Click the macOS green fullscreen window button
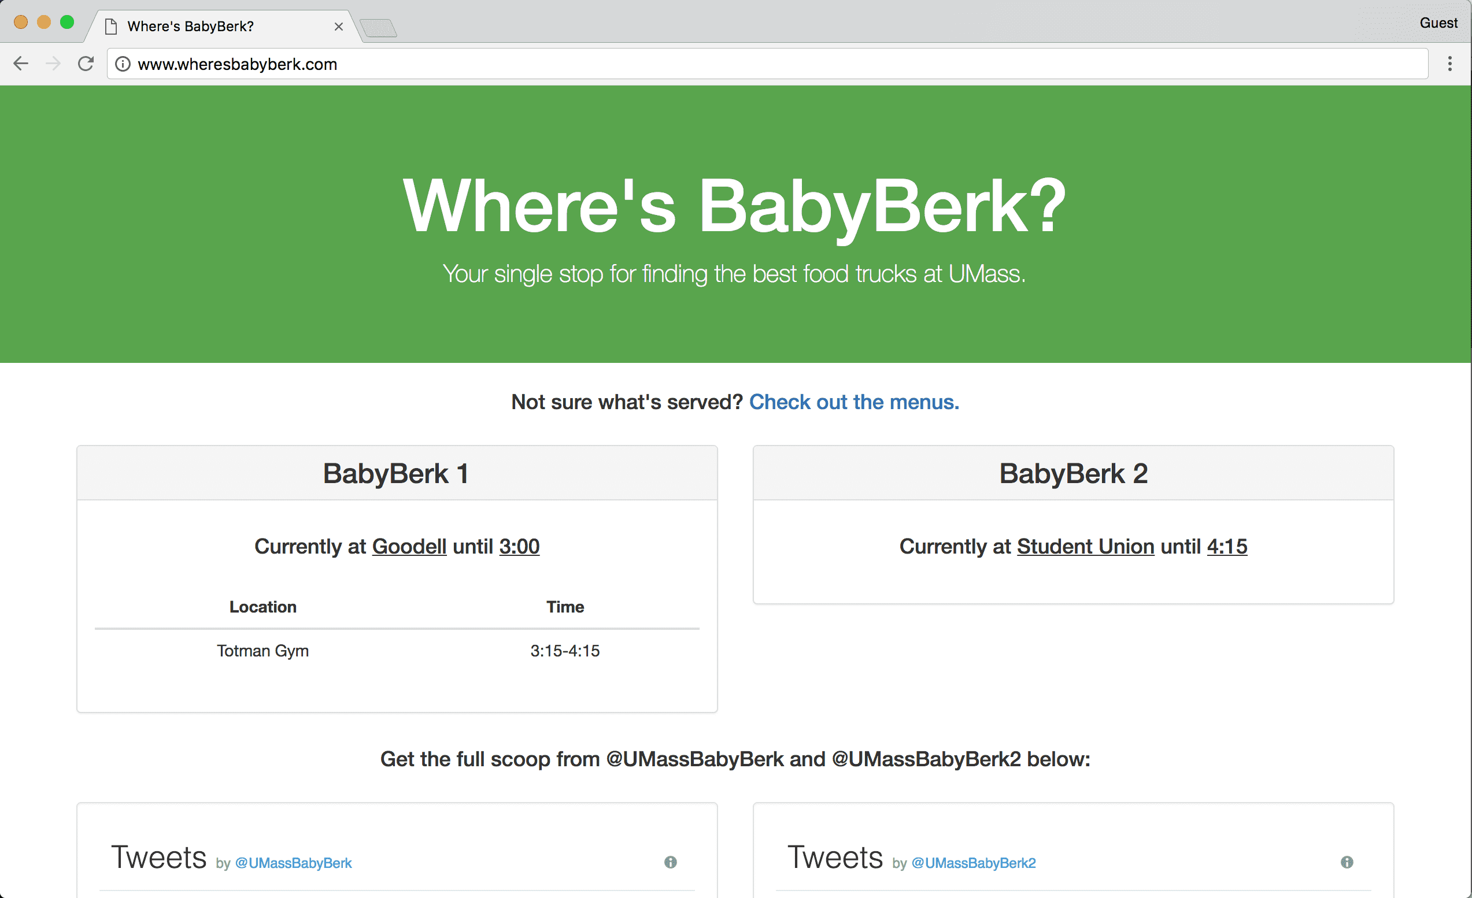 67,22
